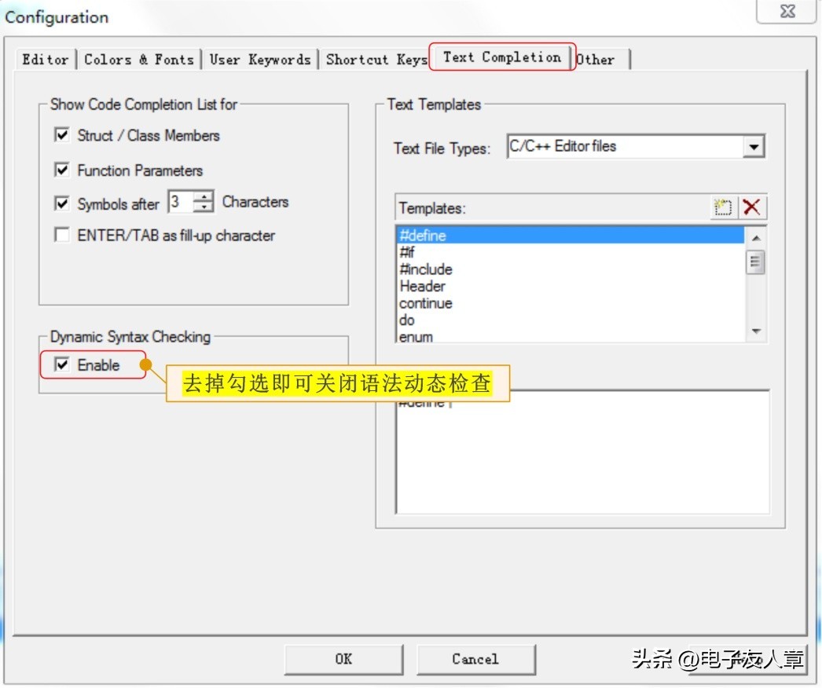This screenshot has width=822, height=688.
Task: Increment the Characters value with the up spinner
Action: tap(204, 196)
